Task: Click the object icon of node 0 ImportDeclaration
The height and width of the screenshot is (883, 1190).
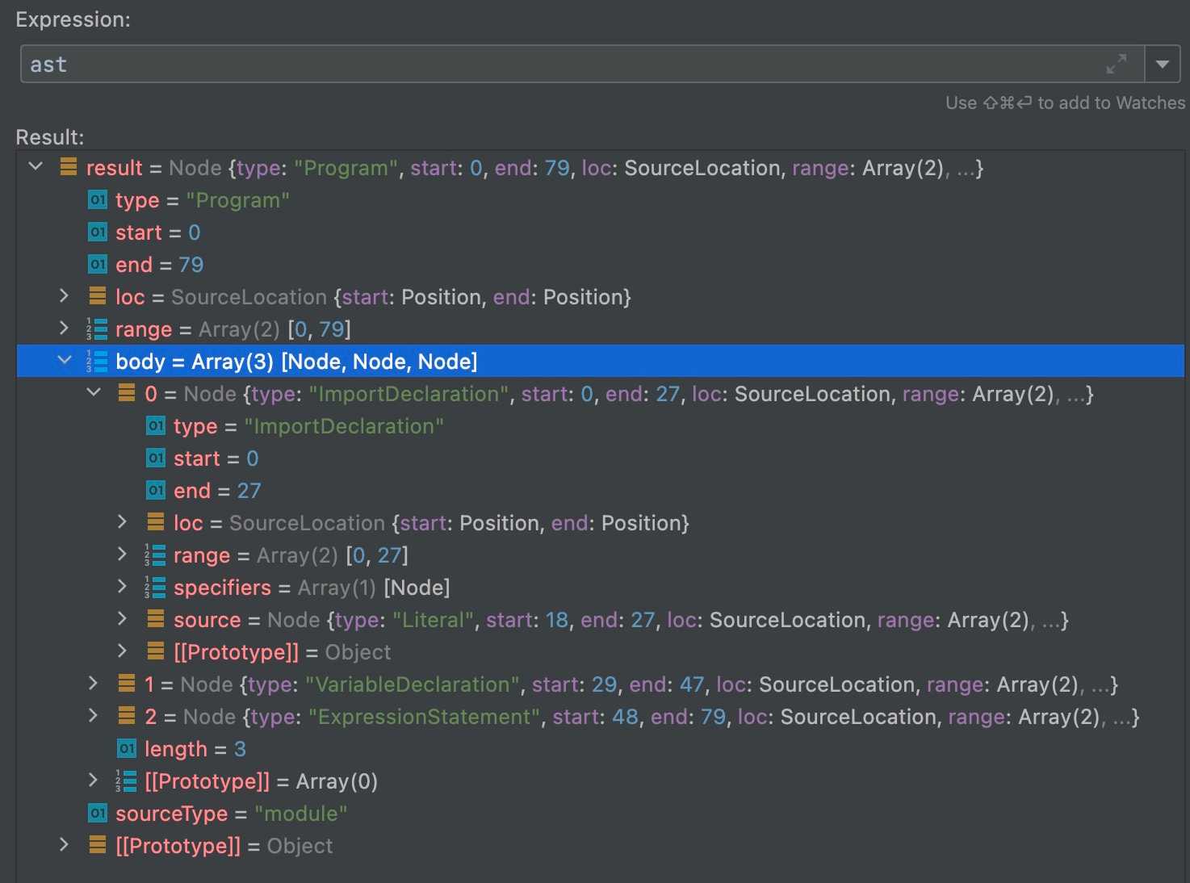Action: 127,393
